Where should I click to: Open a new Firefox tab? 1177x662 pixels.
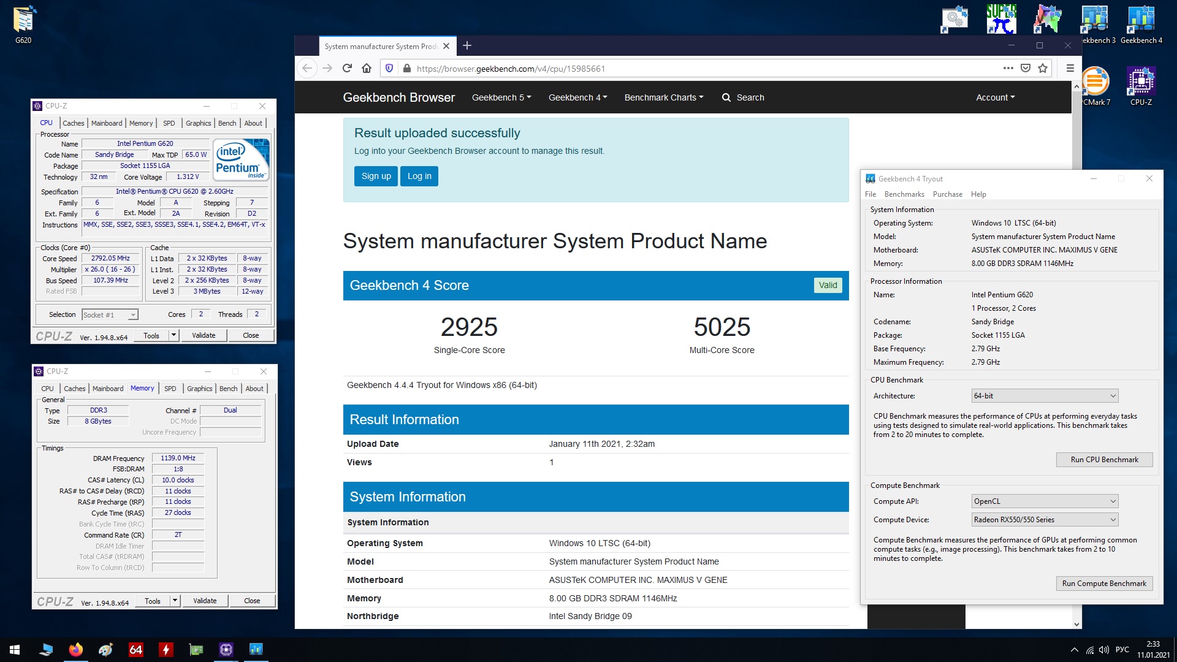point(467,45)
